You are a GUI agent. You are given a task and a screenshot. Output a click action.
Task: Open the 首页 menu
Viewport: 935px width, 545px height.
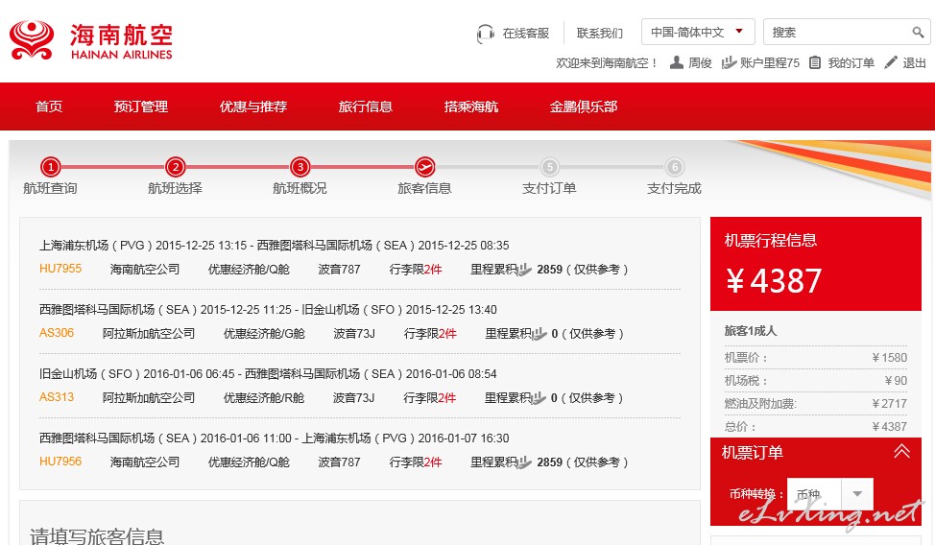[x=49, y=107]
